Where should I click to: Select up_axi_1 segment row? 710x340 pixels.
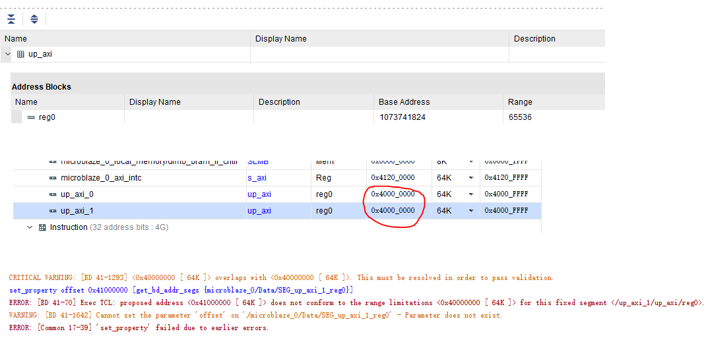[277, 211]
